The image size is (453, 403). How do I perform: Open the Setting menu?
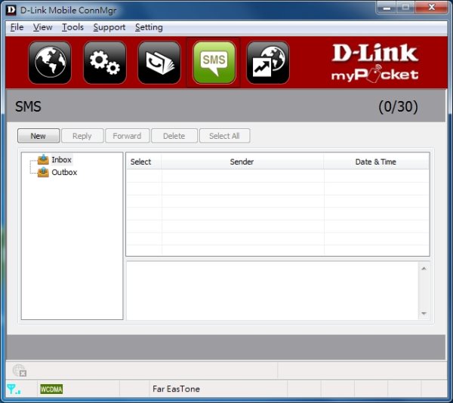(x=149, y=27)
